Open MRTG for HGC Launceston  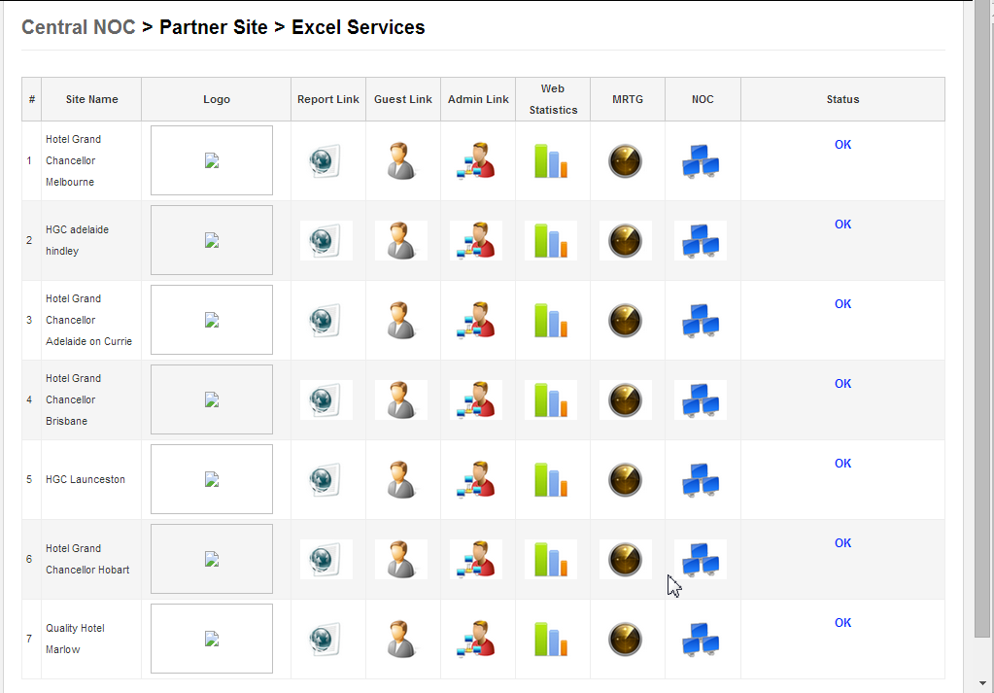pos(626,480)
